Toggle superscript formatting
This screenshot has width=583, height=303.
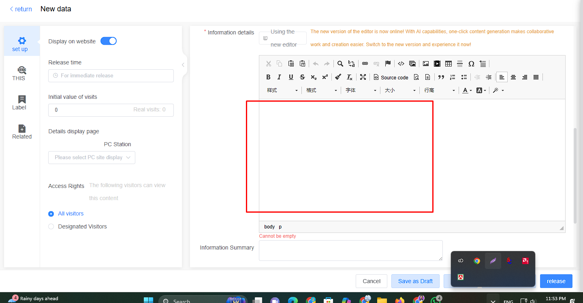[x=325, y=77]
